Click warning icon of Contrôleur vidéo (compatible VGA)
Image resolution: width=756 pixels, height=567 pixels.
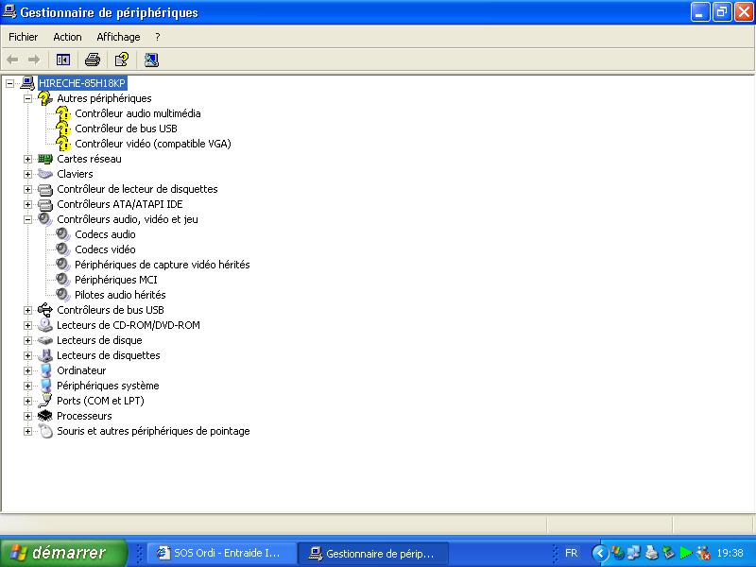pos(63,144)
